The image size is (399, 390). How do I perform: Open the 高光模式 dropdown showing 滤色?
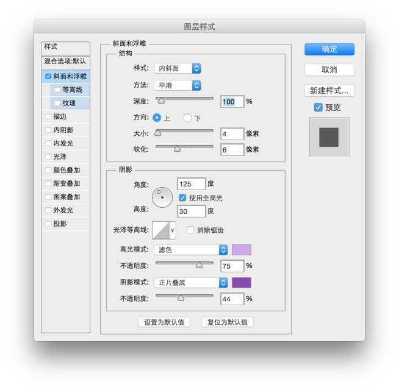pyautogui.click(x=190, y=250)
